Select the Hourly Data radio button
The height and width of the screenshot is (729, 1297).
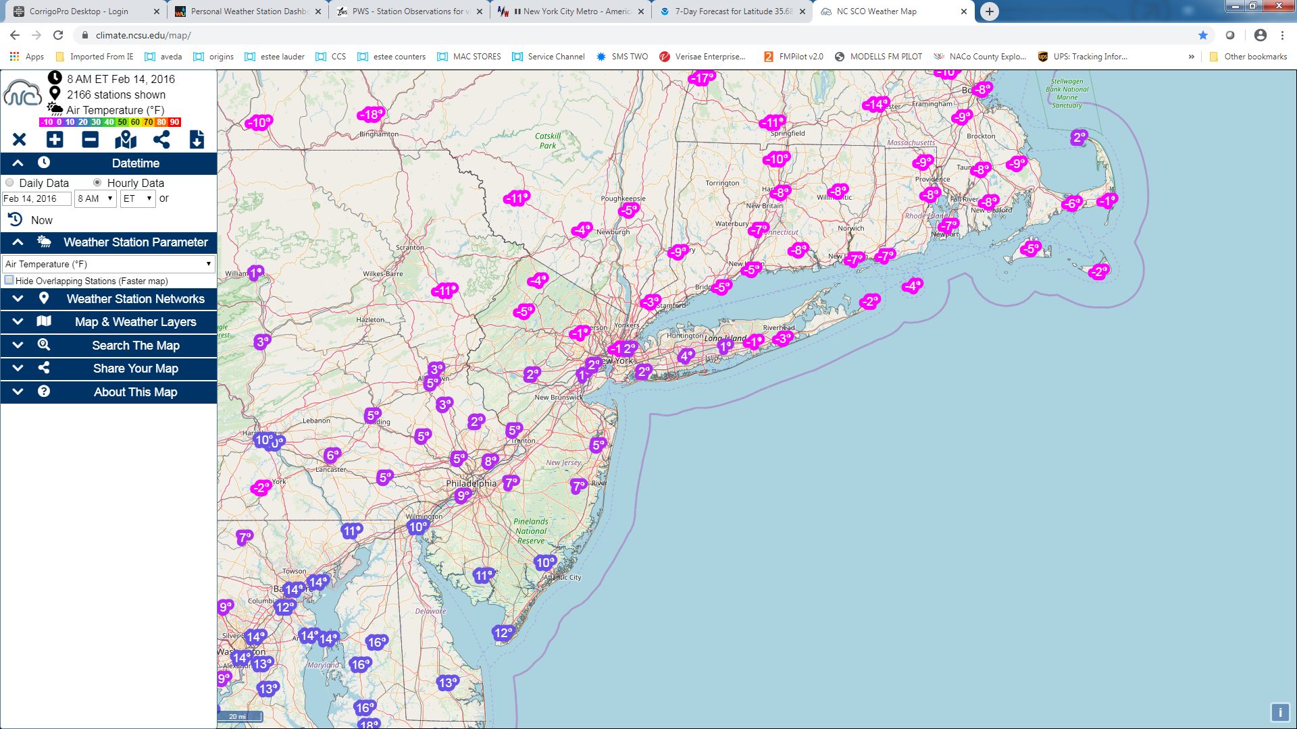pyautogui.click(x=97, y=183)
